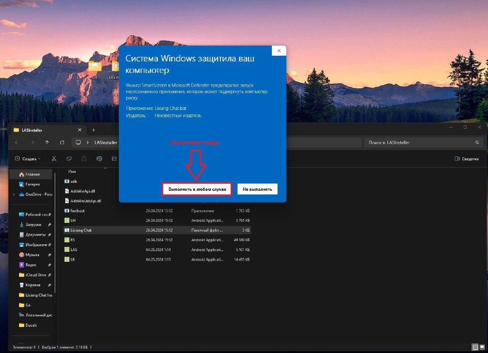Click the unpin icon beside 'Загрузки'
The image size is (488, 353).
coord(50,225)
